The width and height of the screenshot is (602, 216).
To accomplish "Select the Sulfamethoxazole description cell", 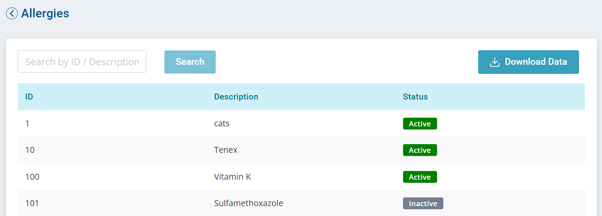I will pos(249,203).
